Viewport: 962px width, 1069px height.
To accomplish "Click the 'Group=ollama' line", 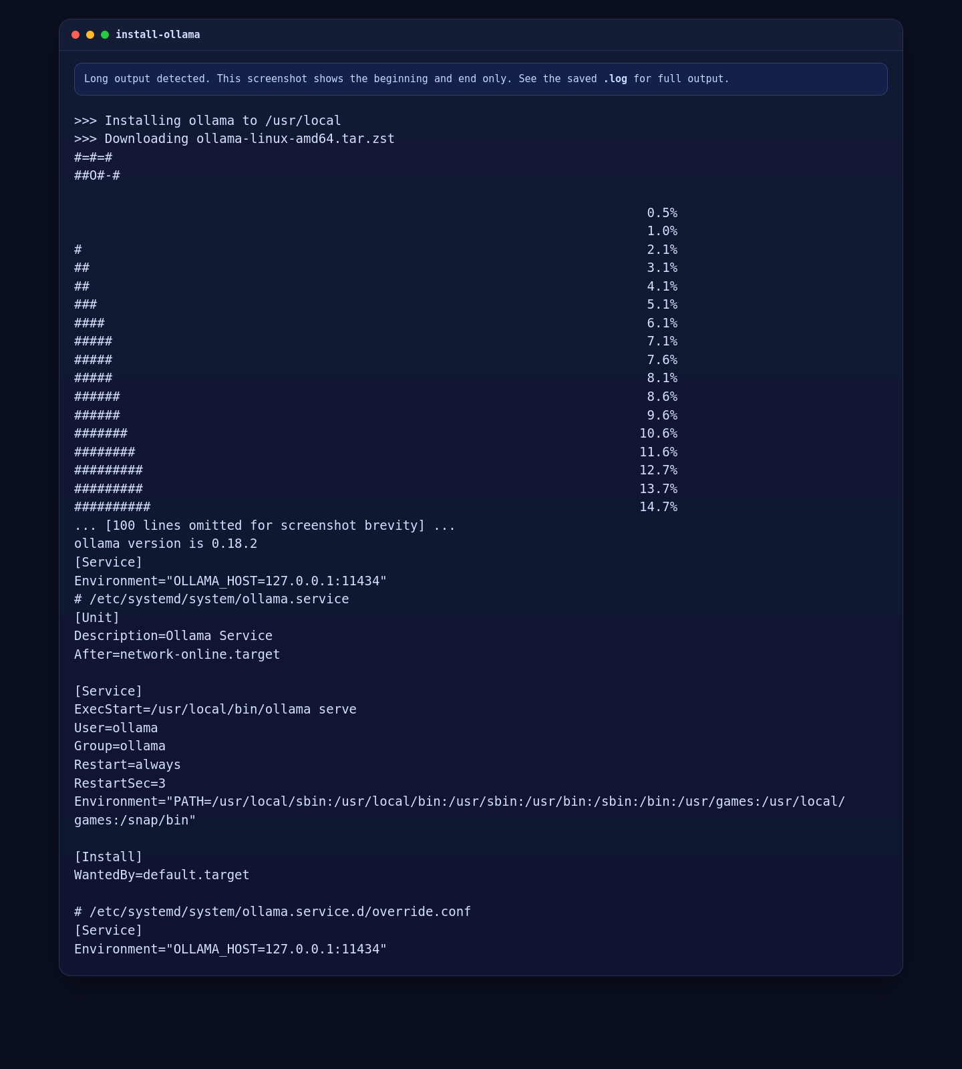I will (x=120, y=746).
